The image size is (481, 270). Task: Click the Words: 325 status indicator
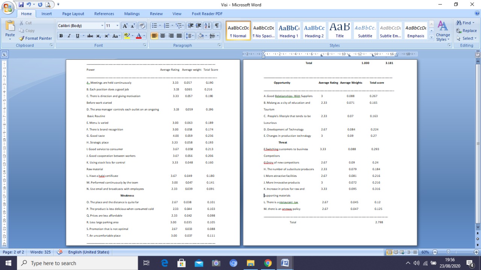(40, 252)
